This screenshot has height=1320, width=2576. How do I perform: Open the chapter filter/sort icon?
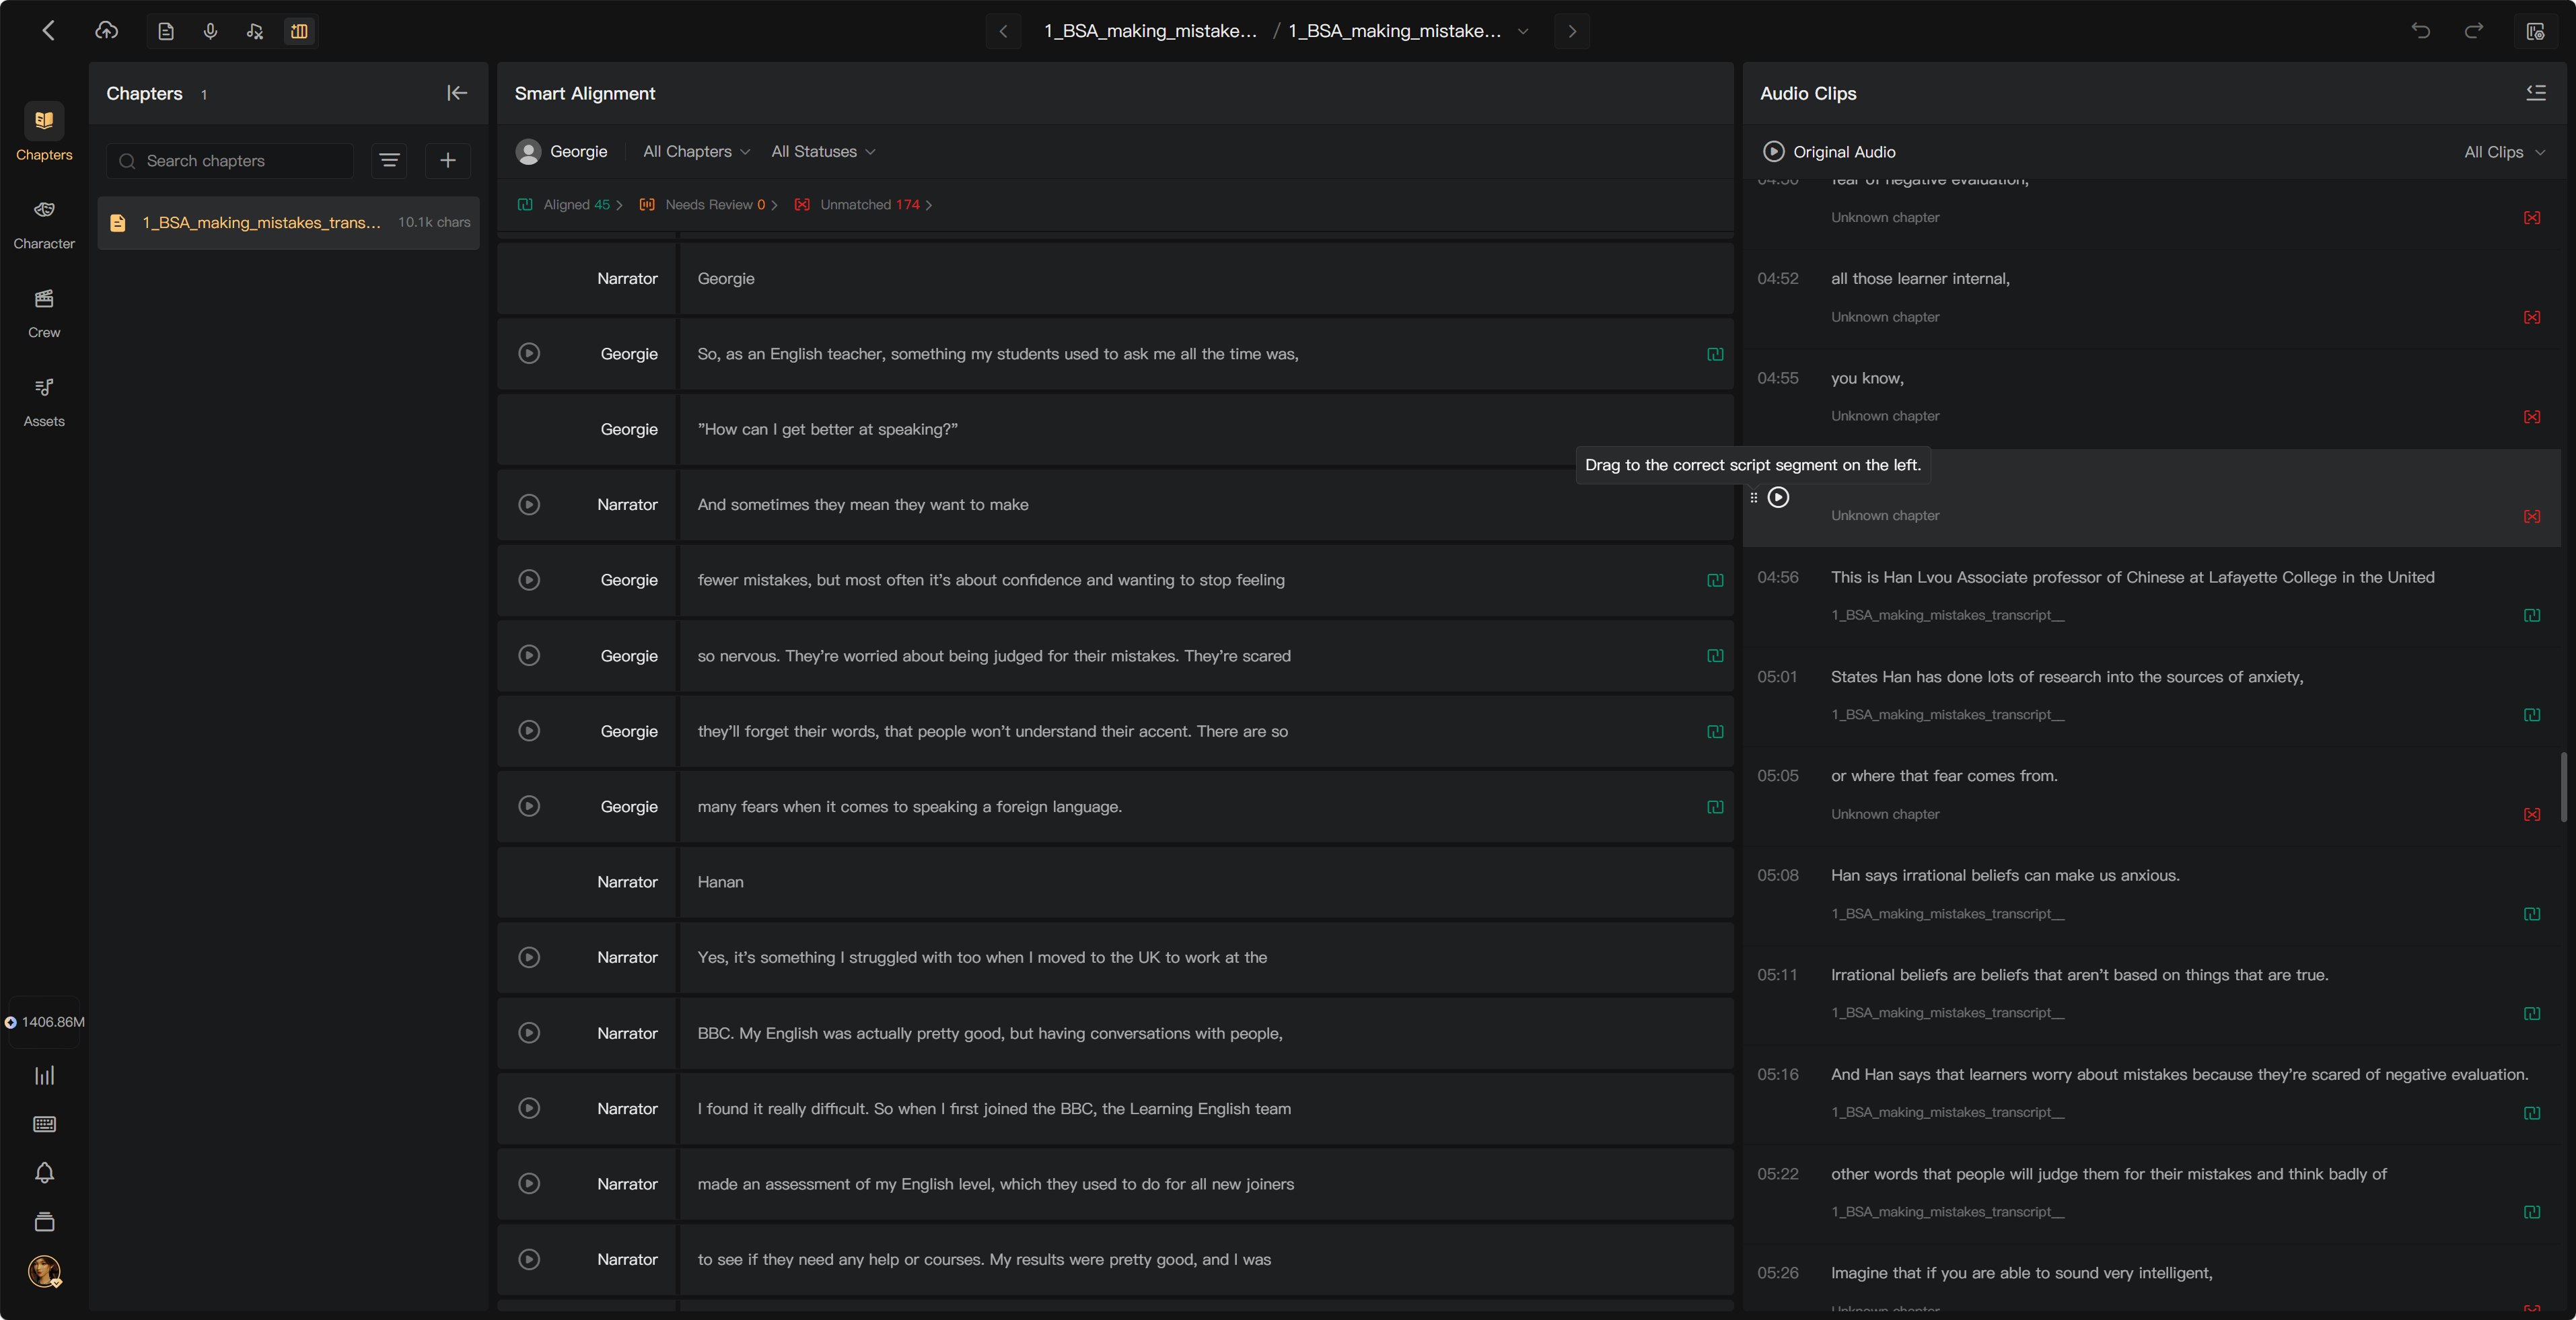pos(389,161)
